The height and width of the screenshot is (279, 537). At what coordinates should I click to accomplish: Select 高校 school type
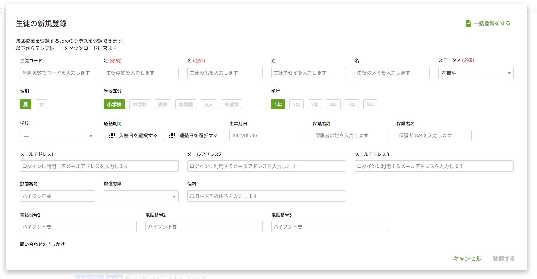coord(163,104)
